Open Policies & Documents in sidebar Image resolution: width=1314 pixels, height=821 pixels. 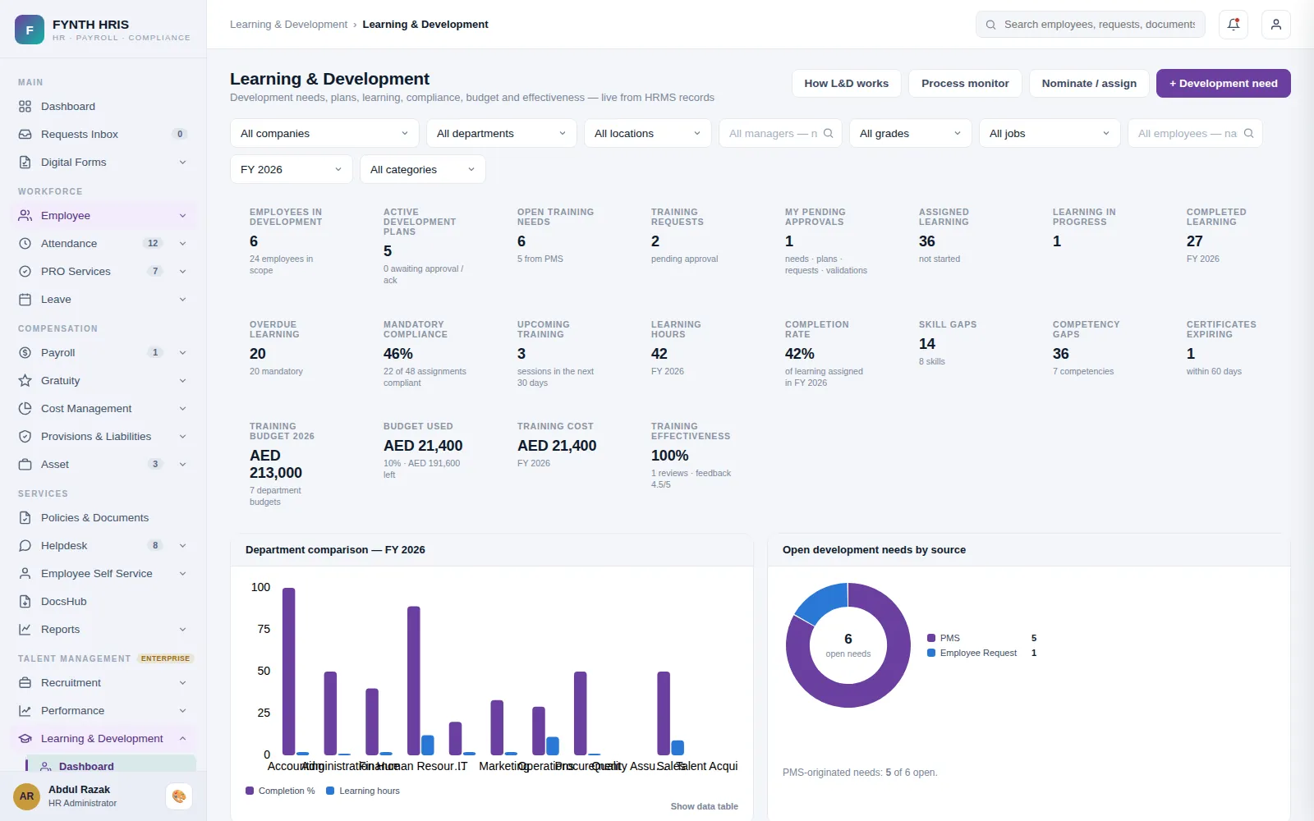[103, 518]
